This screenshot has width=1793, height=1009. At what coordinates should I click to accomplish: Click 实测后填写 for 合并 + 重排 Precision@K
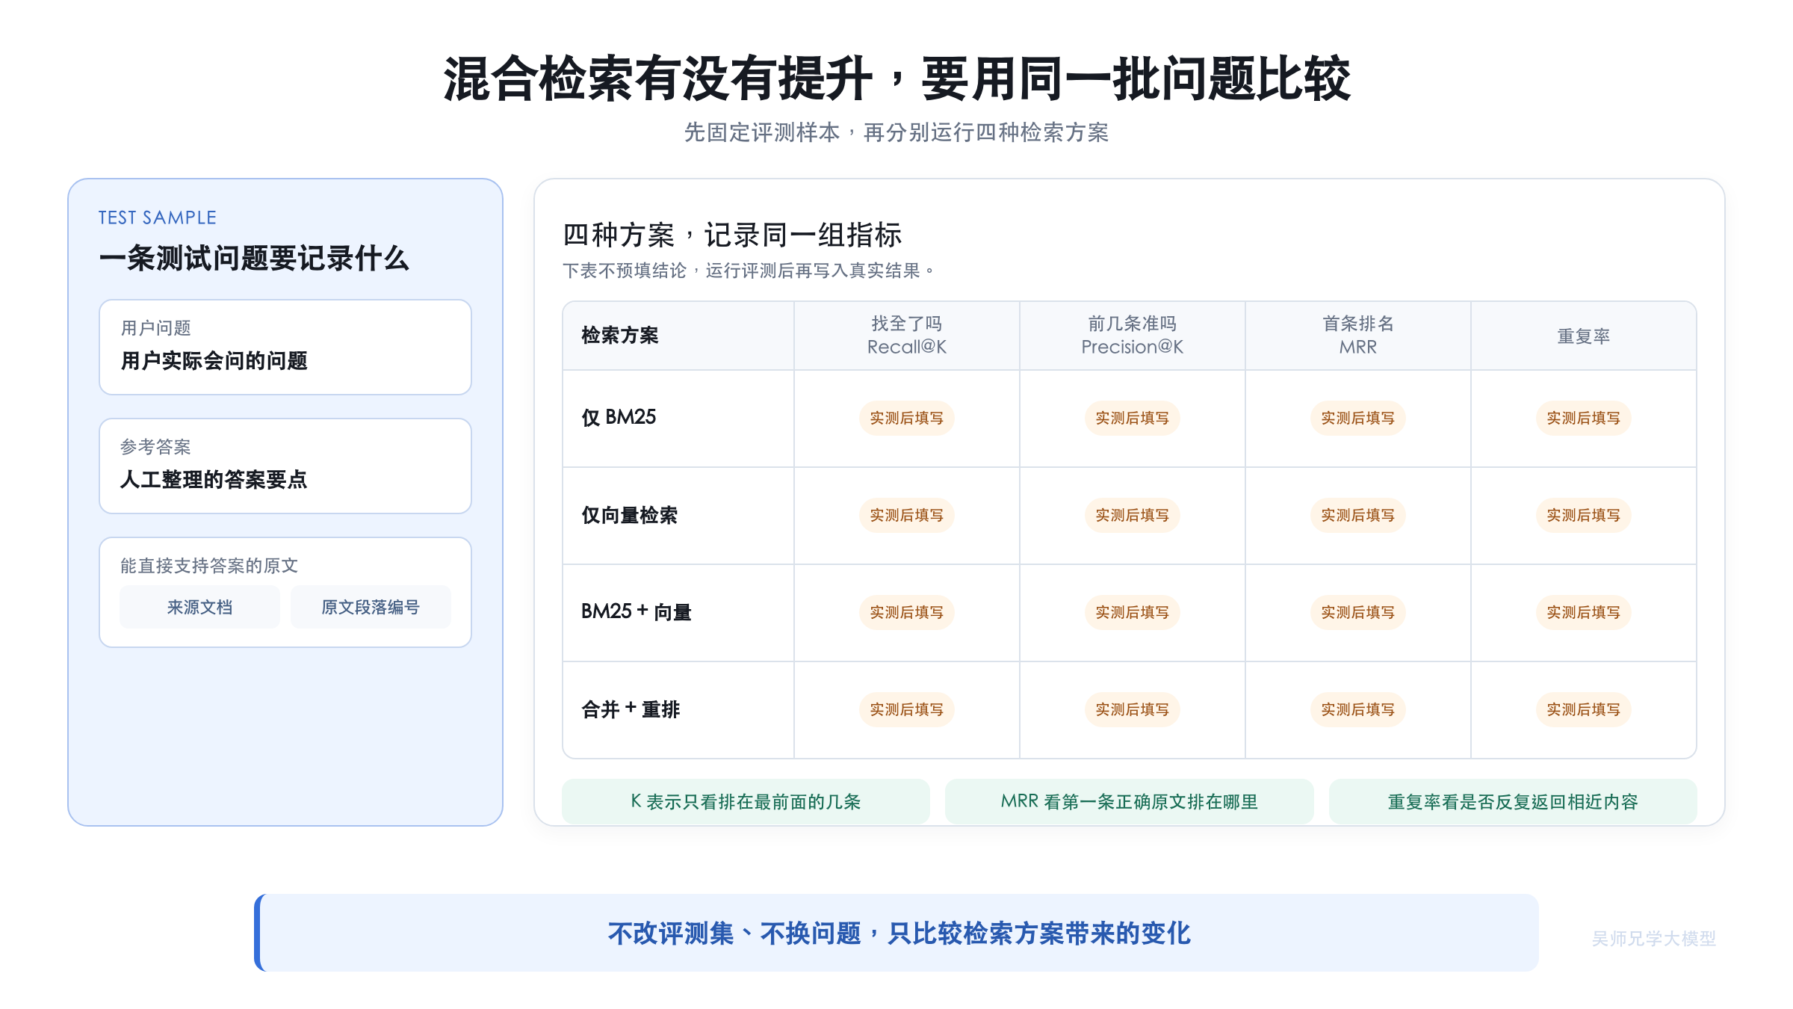1132,709
